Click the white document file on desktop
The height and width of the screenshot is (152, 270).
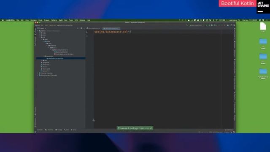click(x=263, y=26)
